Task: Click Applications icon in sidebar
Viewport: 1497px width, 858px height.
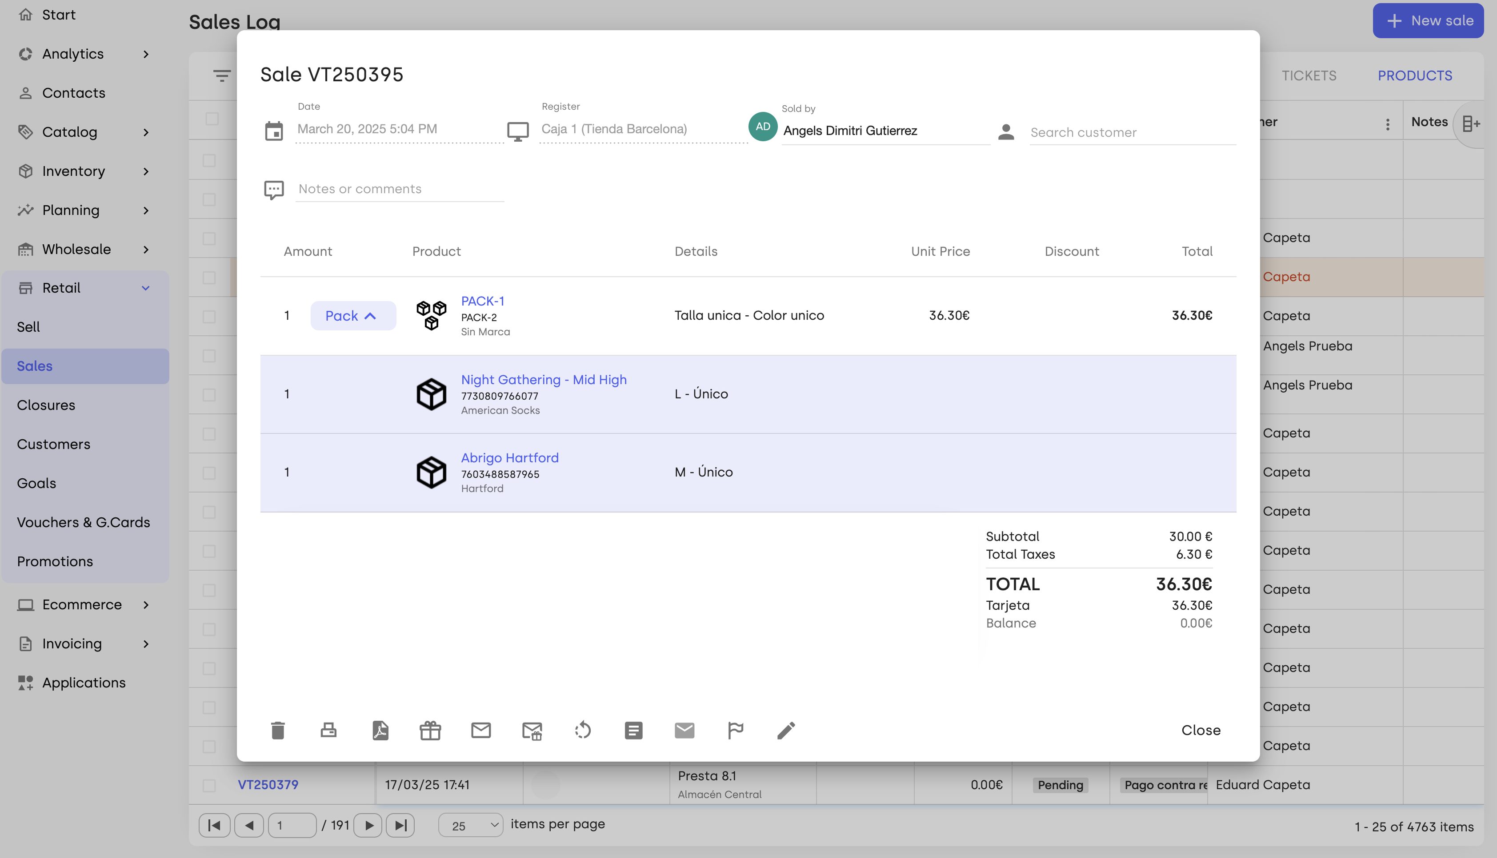Action: pos(25,683)
